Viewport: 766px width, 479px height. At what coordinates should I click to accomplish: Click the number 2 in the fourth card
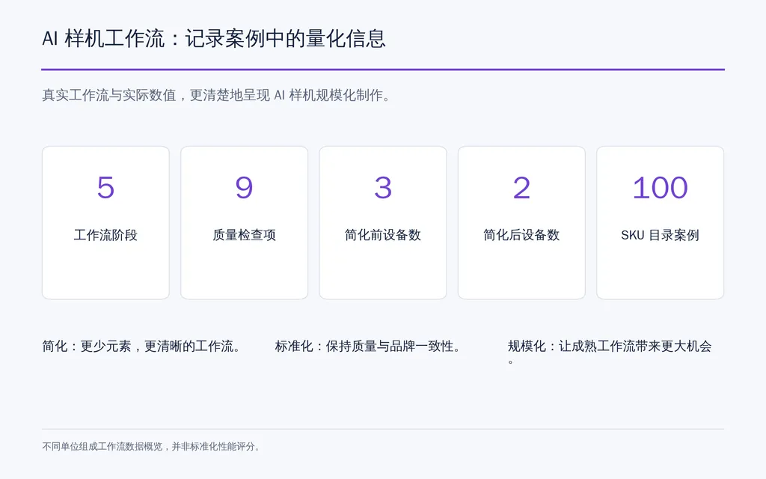pyautogui.click(x=521, y=188)
